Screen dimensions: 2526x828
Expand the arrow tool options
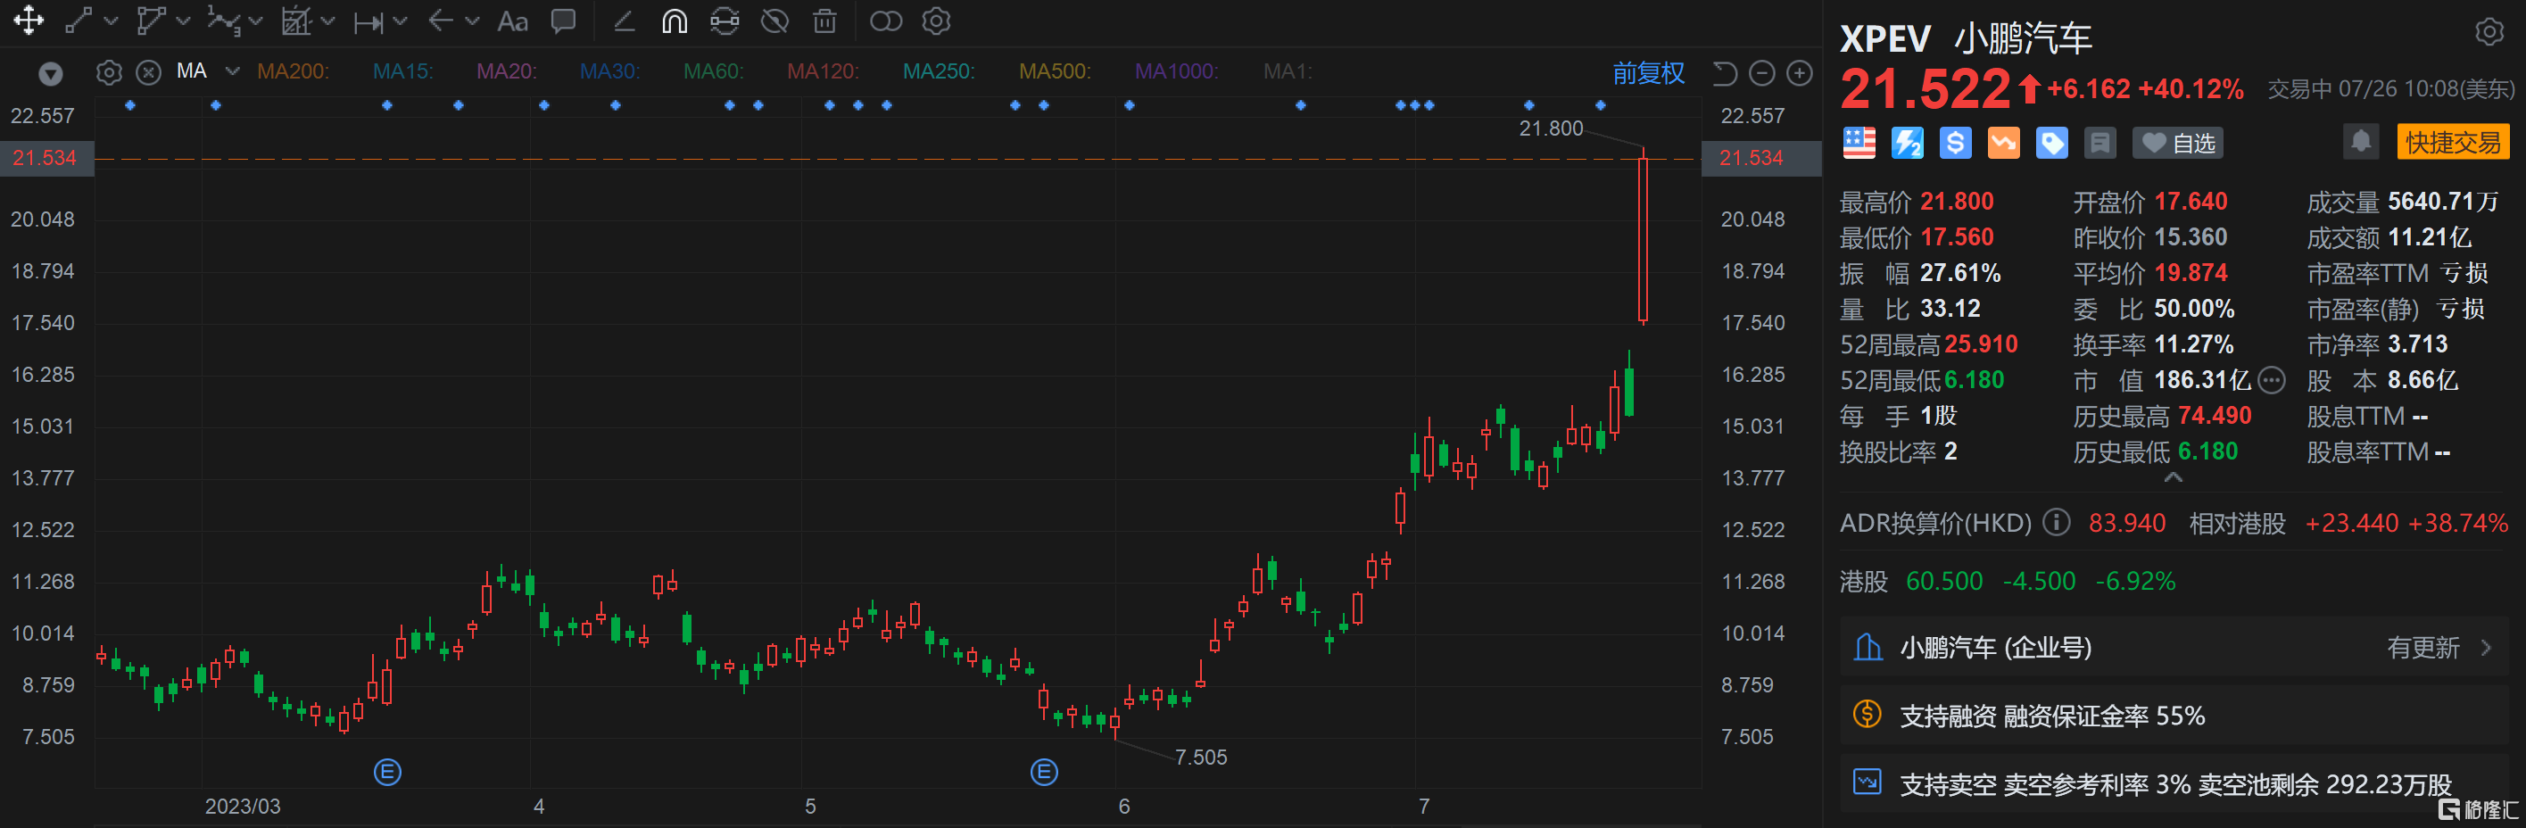pos(473,21)
